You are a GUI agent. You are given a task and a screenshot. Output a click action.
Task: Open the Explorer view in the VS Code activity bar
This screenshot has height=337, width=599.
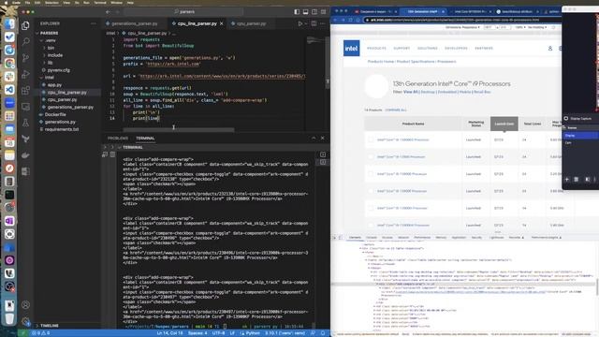point(25,25)
